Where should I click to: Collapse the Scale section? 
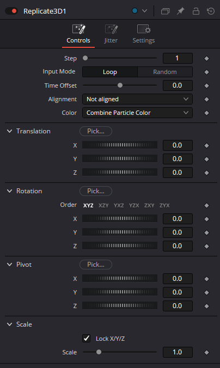(x=10, y=324)
